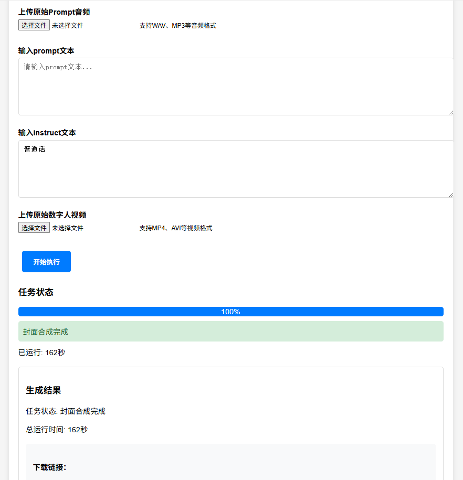Image resolution: width=463 pixels, height=480 pixels.
Task: Click the 生成结果 heading
Action: point(44,390)
